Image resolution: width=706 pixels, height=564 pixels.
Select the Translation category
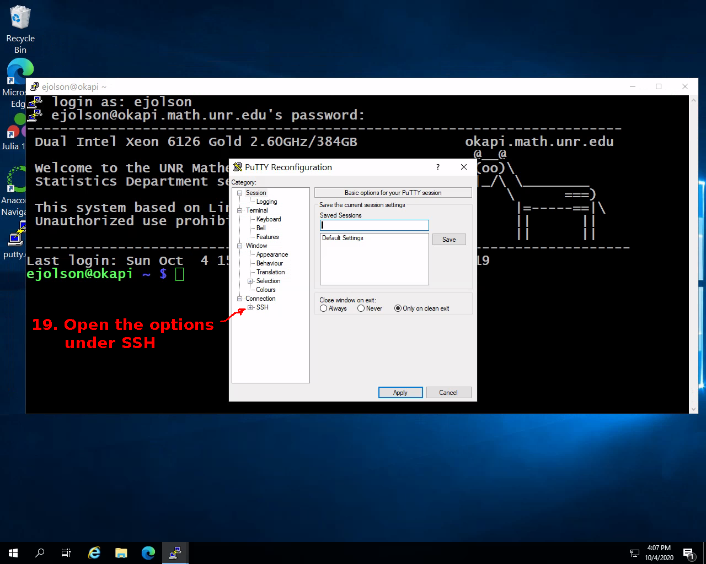coord(270,272)
